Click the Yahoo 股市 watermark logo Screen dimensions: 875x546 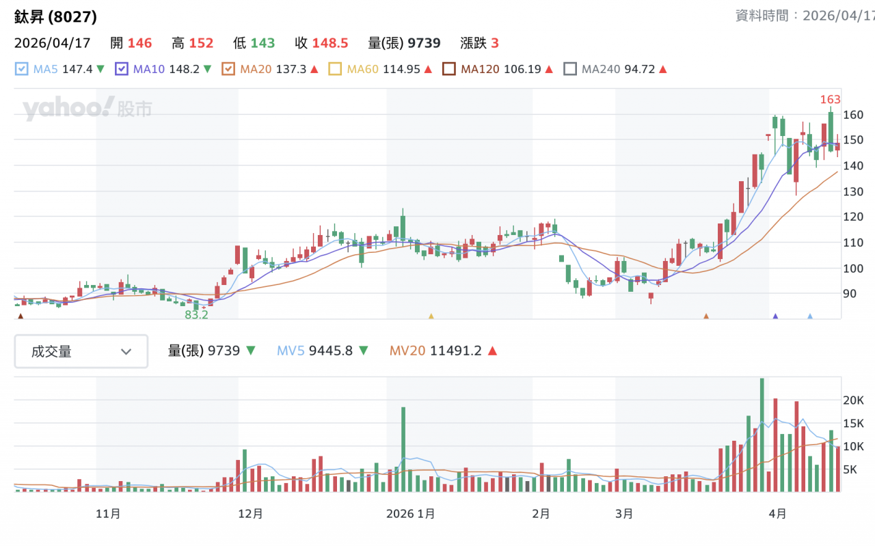click(87, 109)
